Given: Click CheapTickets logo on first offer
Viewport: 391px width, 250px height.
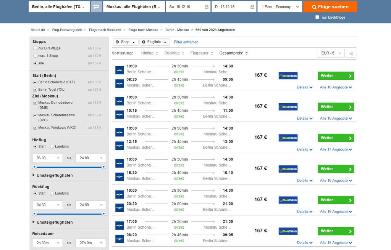Looking at the screenshot, I should click(288, 76).
